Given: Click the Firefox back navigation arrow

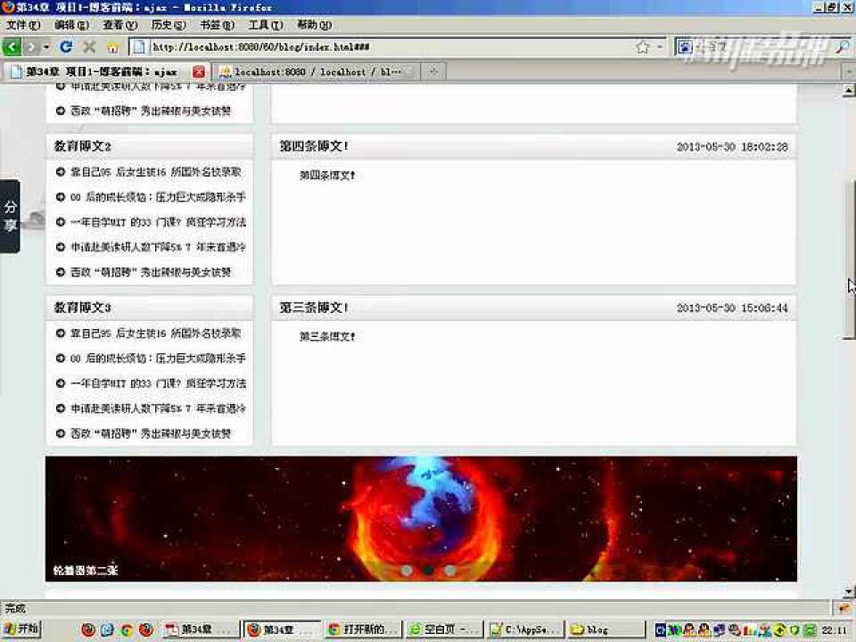Looking at the screenshot, I should click(x=12, y=47).
